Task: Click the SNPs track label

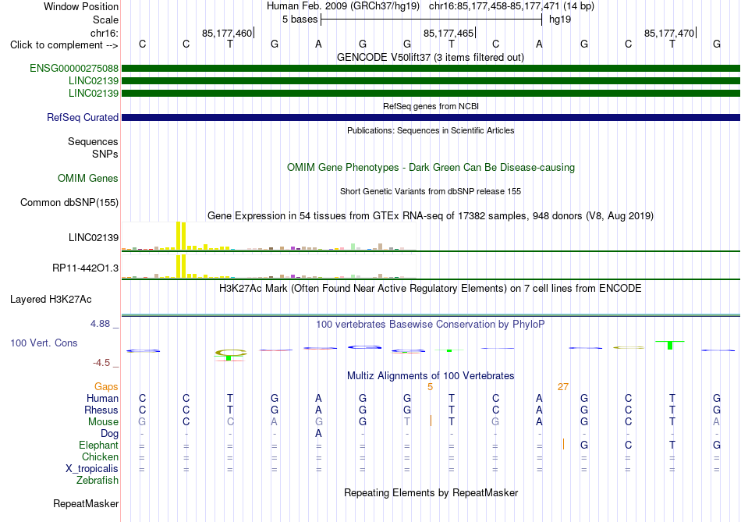Action: point(105,154)
